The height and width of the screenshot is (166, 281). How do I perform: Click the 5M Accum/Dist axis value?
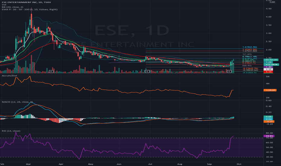click(x=267, y=77)
